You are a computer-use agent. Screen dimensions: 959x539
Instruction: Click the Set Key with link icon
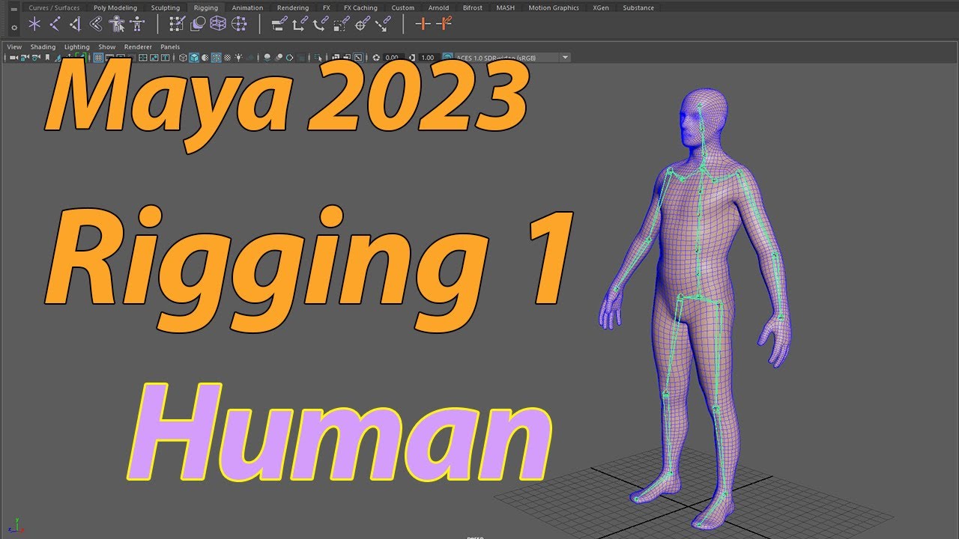[x=444, y=24]
